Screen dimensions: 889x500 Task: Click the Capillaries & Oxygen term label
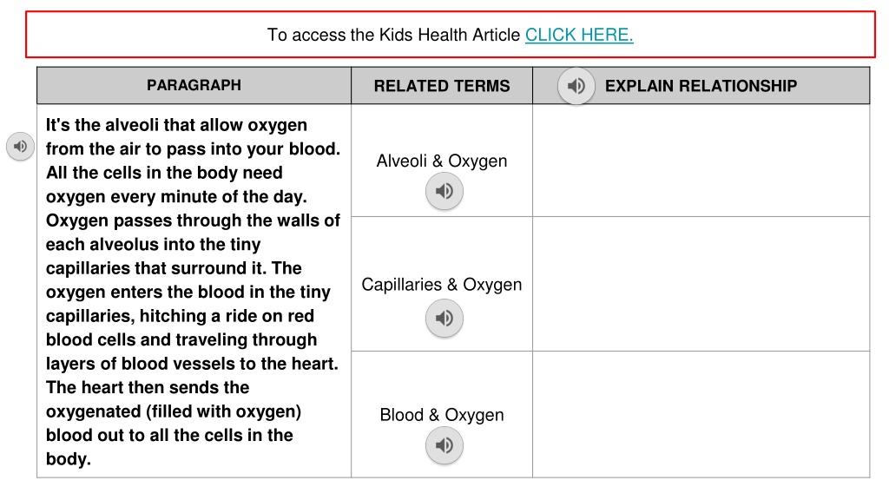(442, 285)
